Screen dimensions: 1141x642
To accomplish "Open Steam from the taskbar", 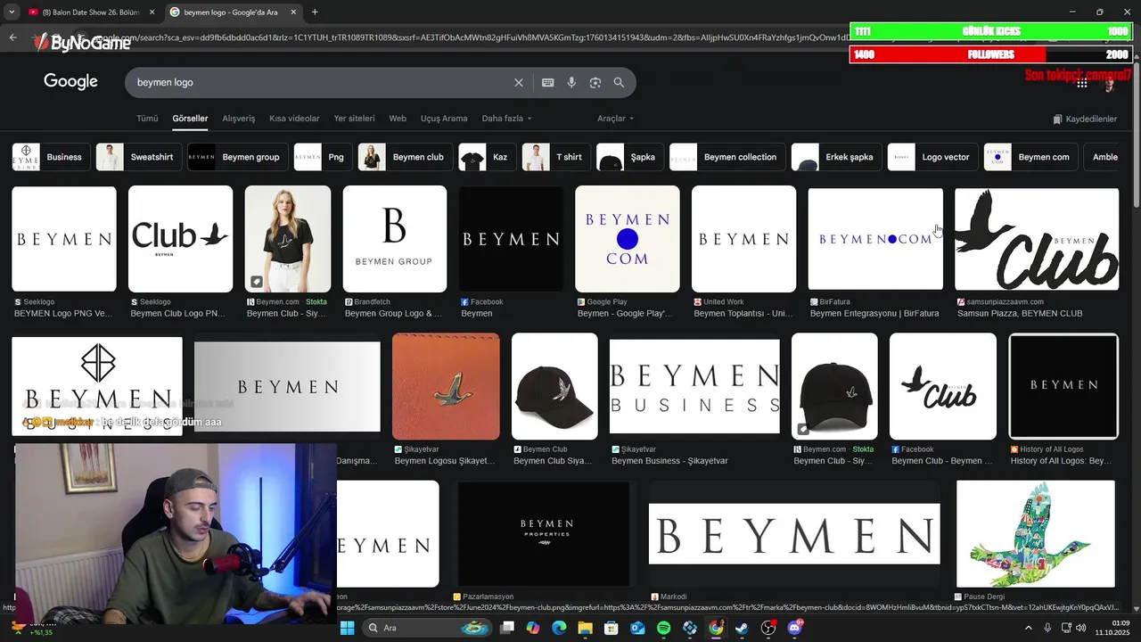I will [742, 628].
